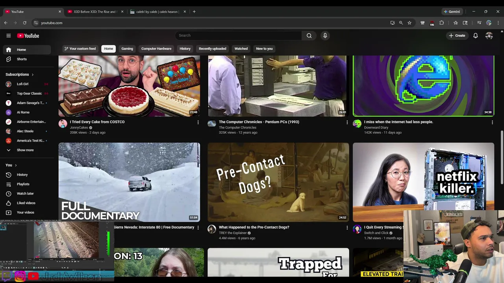Image resolution: width=504 pixels, height=283 pixels.
Task: Select the Computer Hardware chip
Action: pyautogui.click(x=156, y=49)
